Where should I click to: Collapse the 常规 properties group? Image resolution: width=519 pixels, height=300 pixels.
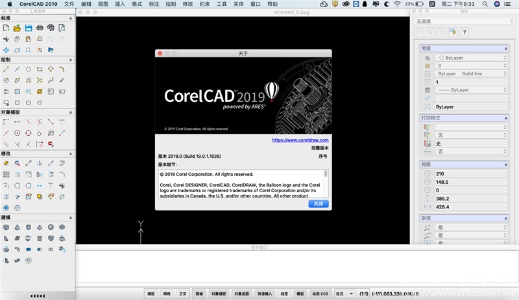click(506, 49)
